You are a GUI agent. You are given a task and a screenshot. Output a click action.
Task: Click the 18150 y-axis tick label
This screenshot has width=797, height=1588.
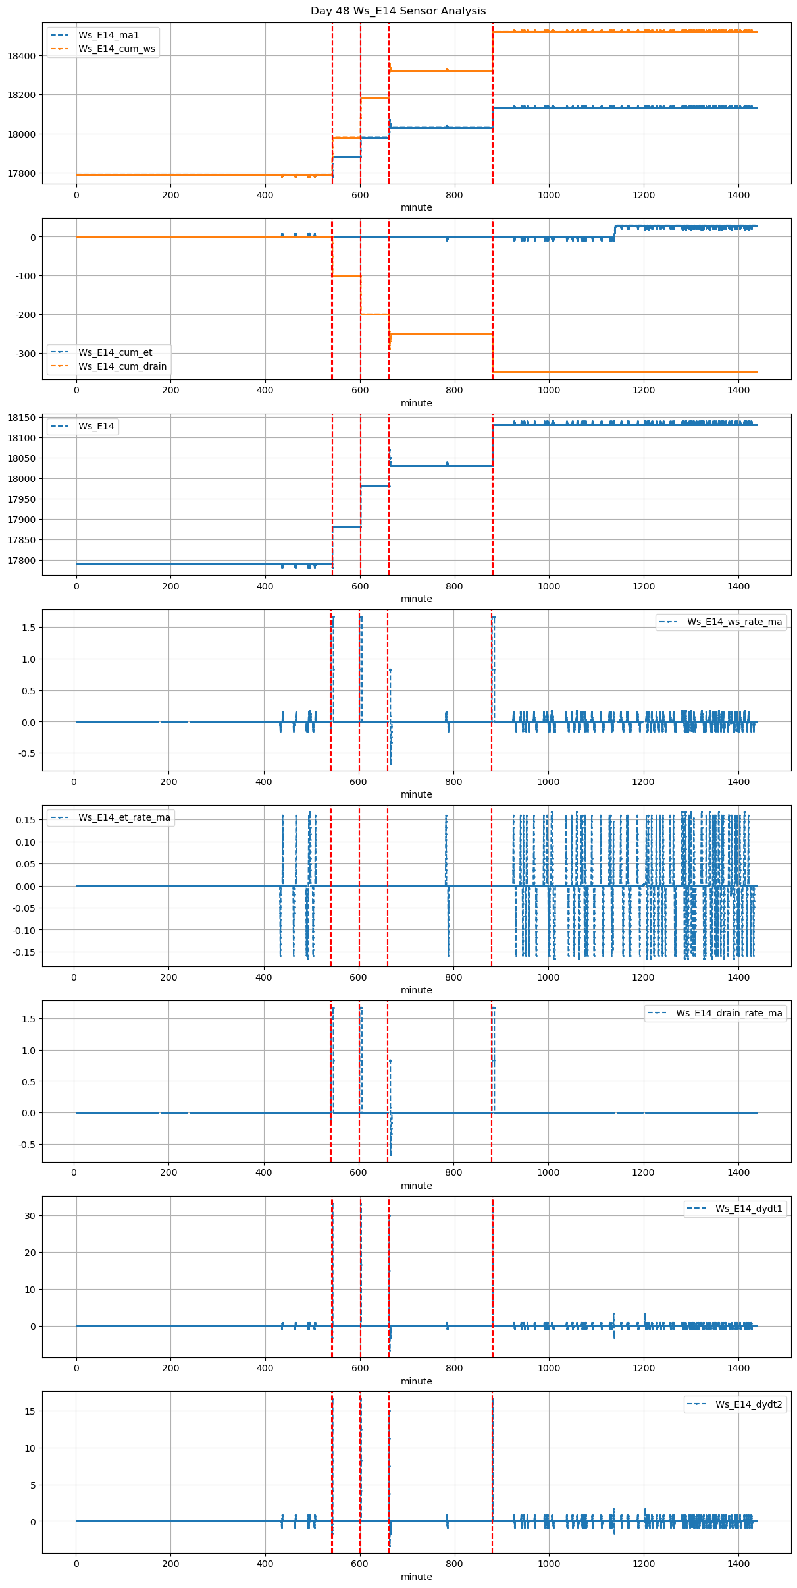tap(23, 418)
